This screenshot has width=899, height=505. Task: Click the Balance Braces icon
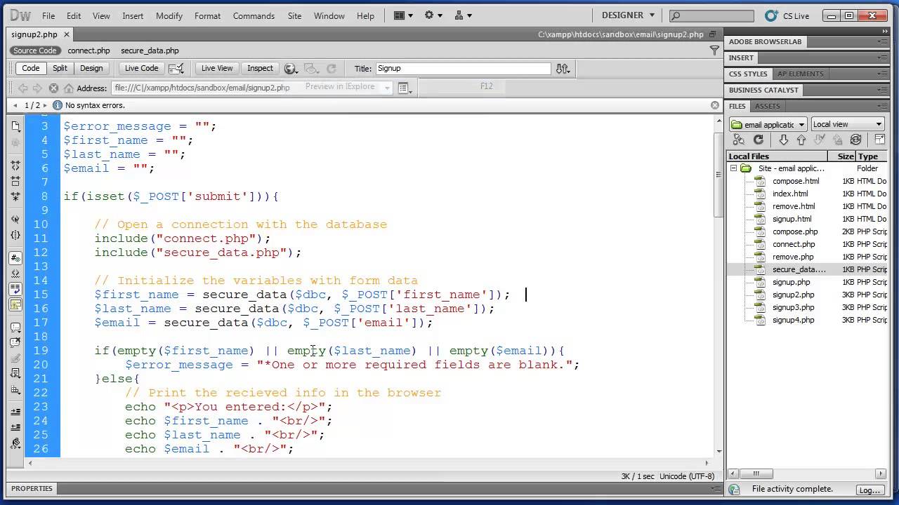coord(15,236)
